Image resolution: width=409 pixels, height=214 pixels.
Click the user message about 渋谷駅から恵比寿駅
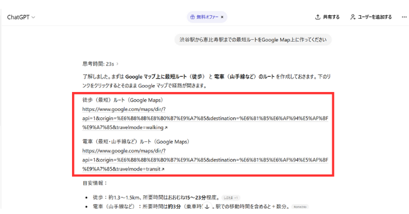point(253,40)
